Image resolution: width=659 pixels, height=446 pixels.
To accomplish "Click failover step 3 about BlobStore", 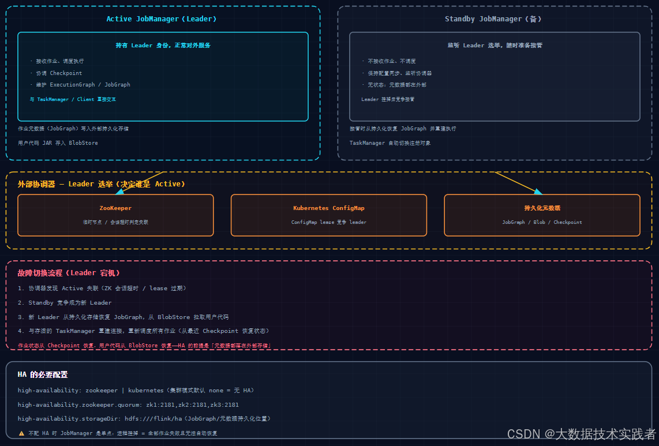I will [123, 317].
